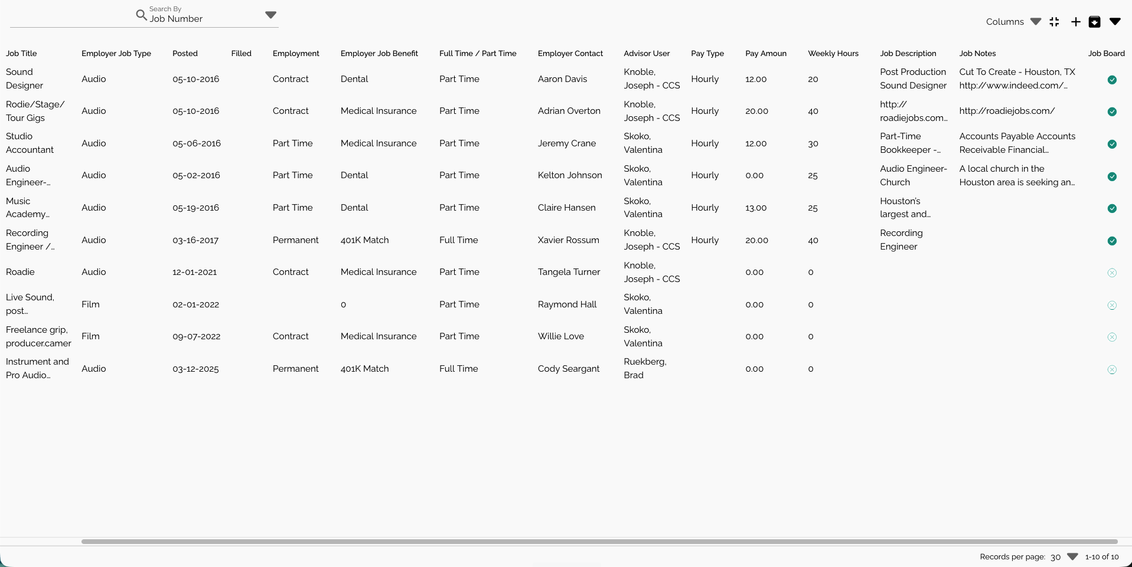This screenshot has height=567, width=1132.
Task: Click the plus icon to add a new record
Action: pyautogui.click(x=1075, y=22)
